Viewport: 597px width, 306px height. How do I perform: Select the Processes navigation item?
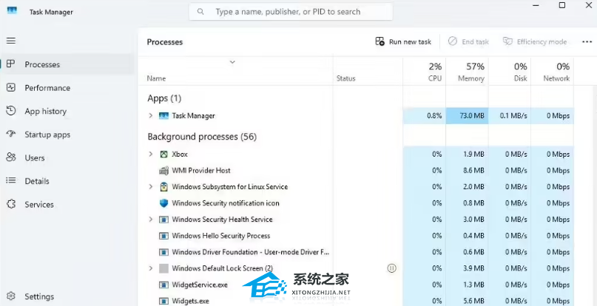click(67, 64)
